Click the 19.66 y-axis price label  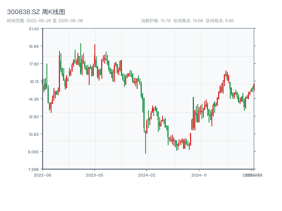[34, 46]
